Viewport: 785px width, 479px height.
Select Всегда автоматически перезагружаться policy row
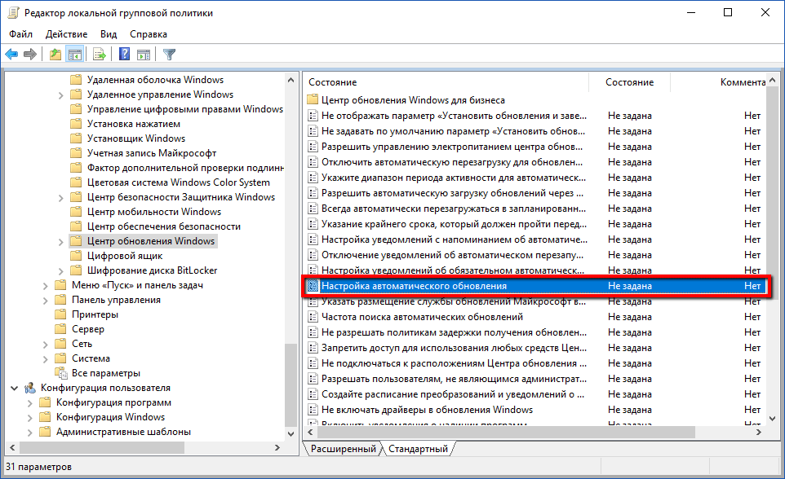click(x=534, y=209)
